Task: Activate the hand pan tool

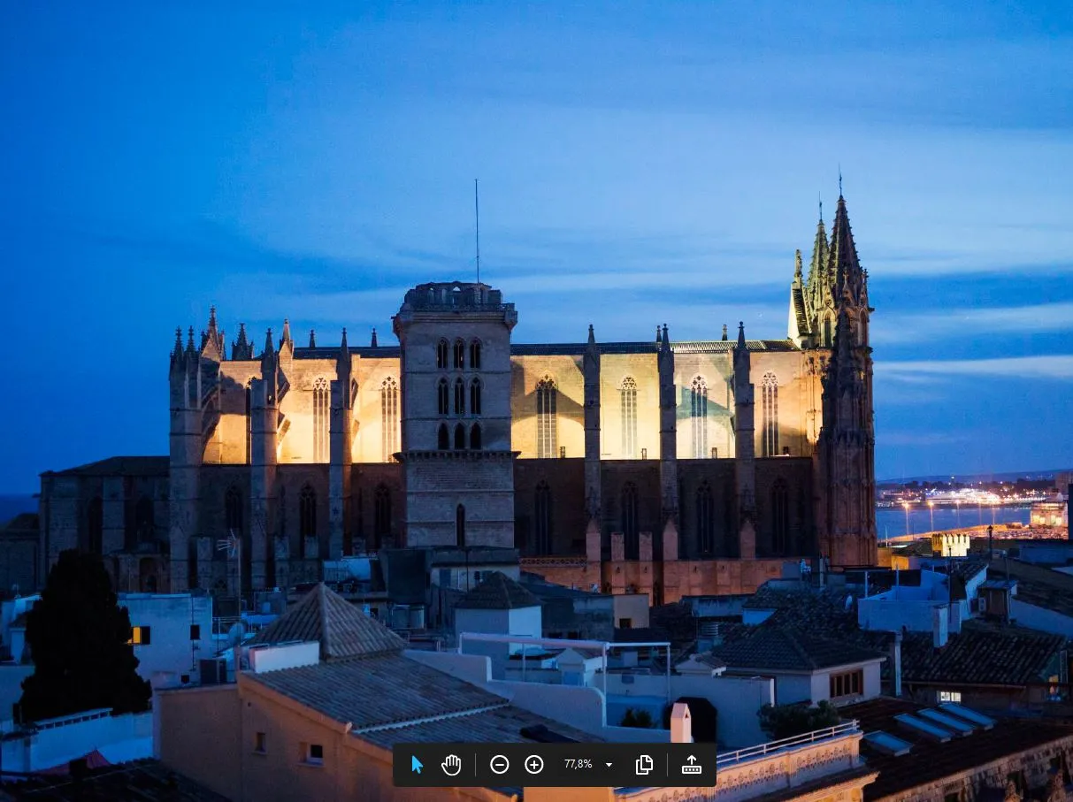Action: [x=451, y=765]
